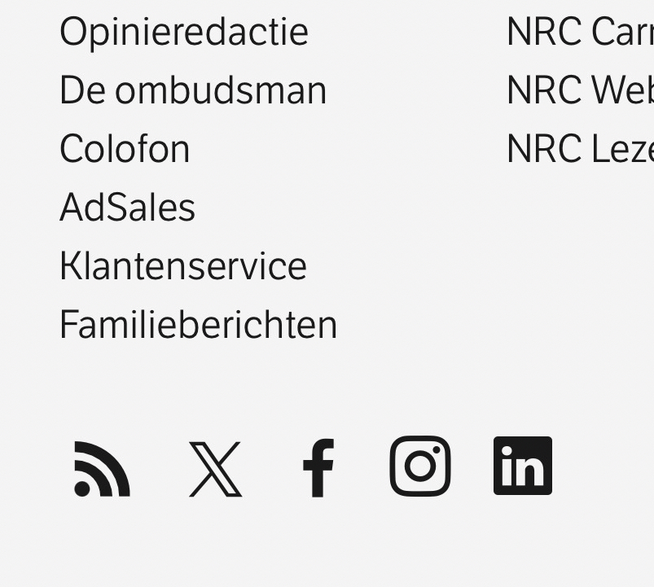Open the Opinieredactie link
Screen dimensions: 654x587
(184, 32)
